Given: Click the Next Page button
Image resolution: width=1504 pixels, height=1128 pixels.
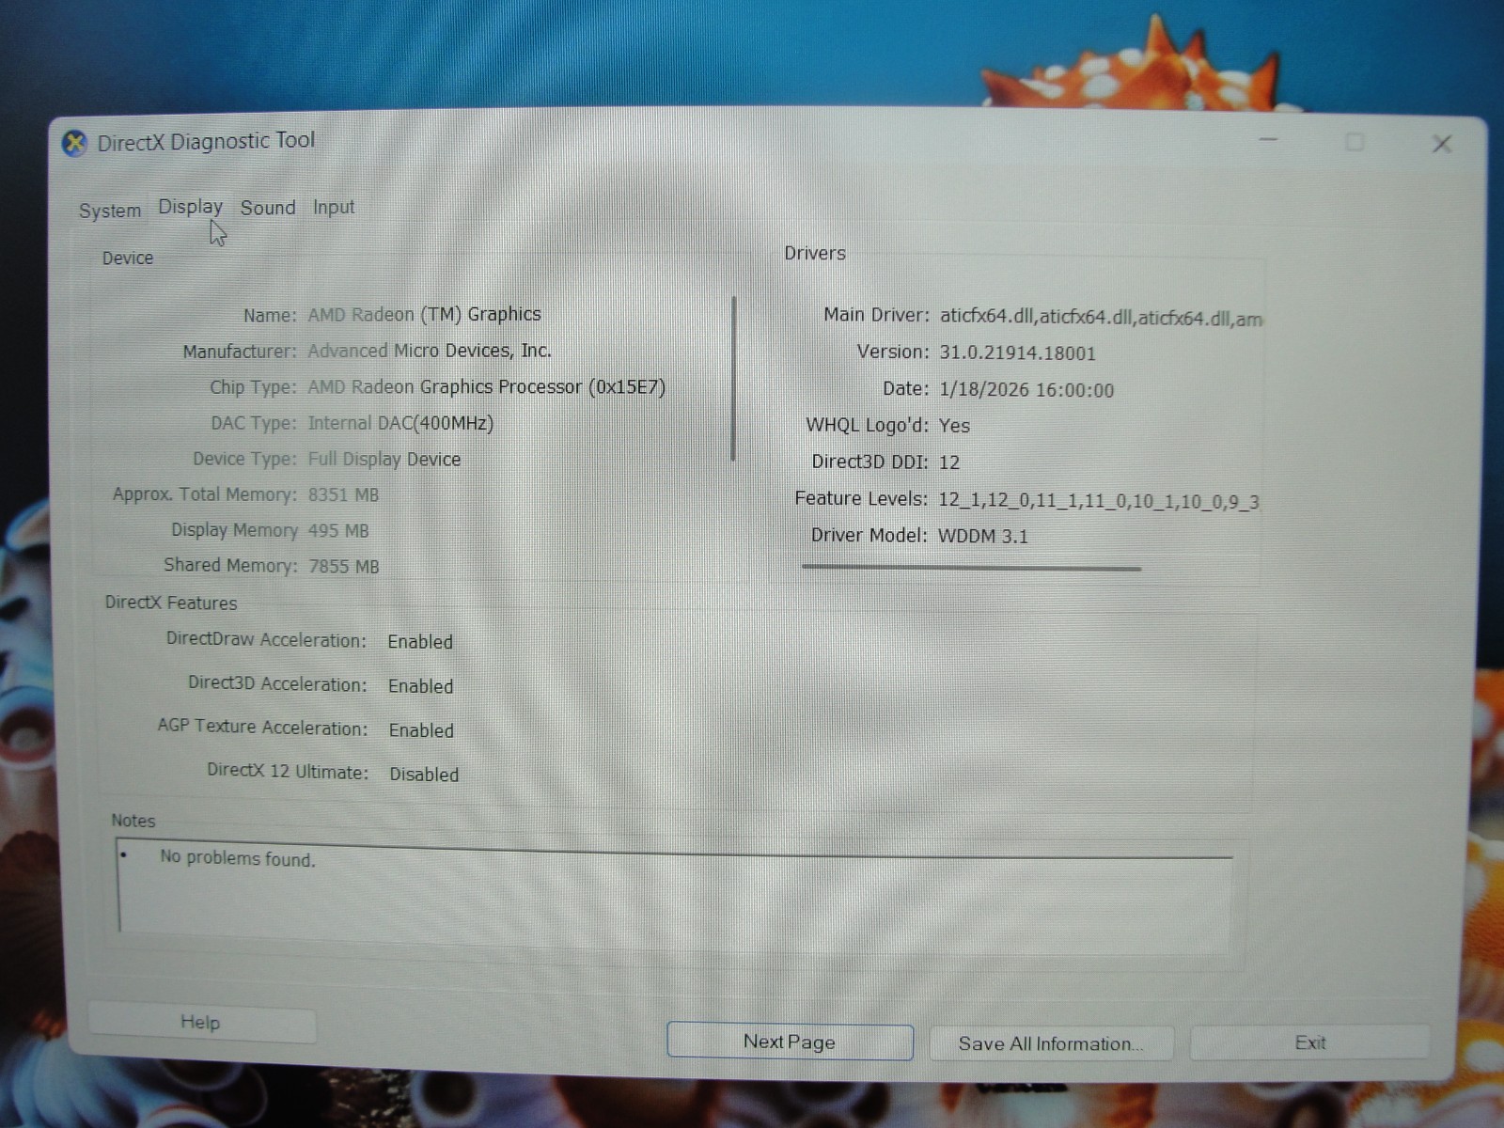Looking at the screenshot, I should click(790, 1042).
